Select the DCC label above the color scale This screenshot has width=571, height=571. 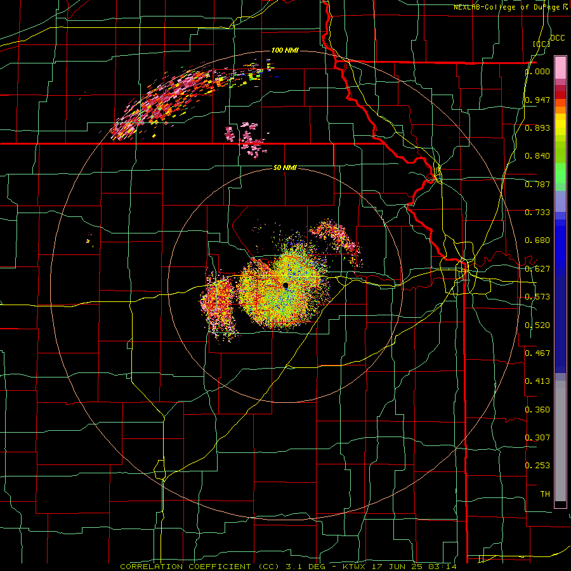[x=557, y=38]
